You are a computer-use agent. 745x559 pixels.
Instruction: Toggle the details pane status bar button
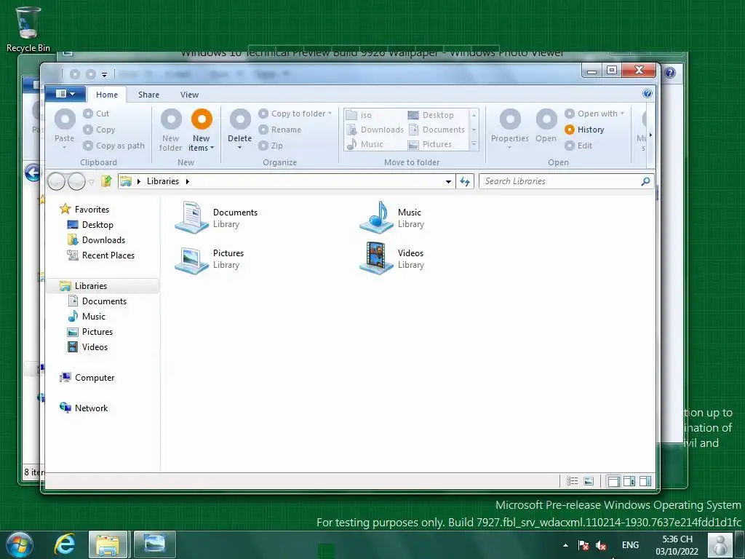(629, 481)
